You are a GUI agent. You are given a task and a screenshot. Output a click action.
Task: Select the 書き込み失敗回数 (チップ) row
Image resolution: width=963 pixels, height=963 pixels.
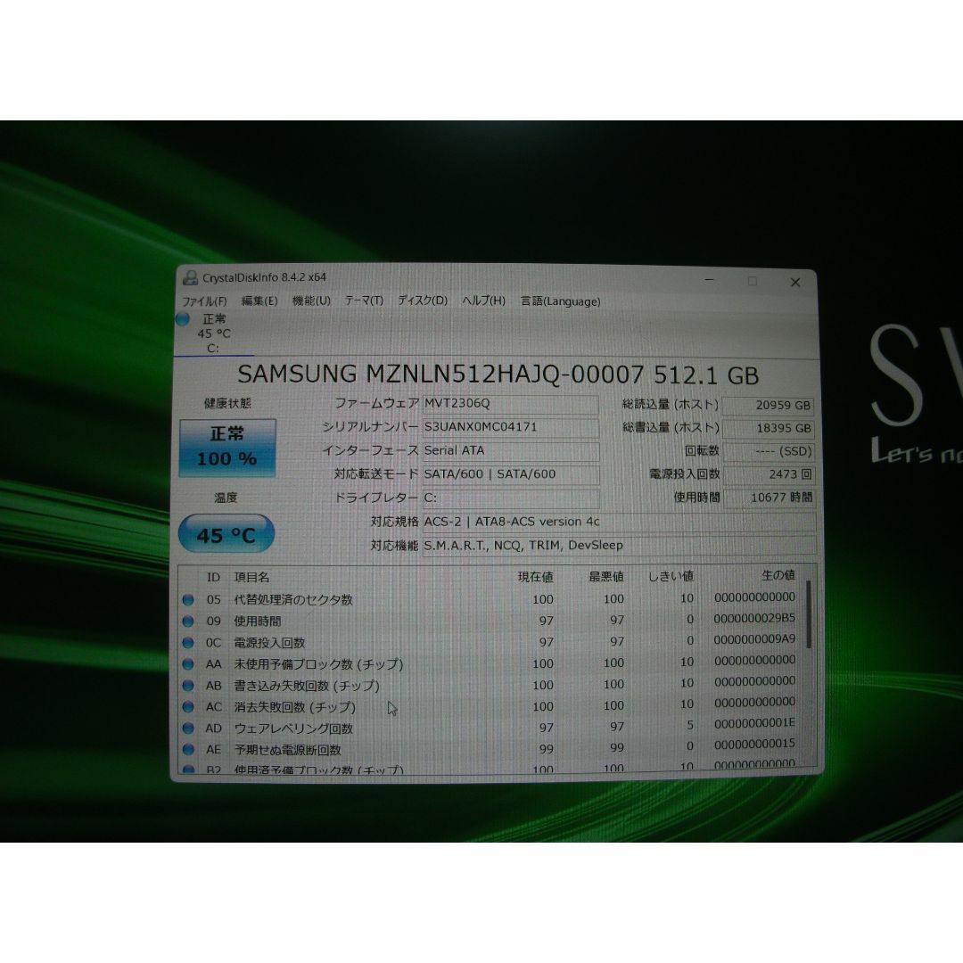[491, 685]
